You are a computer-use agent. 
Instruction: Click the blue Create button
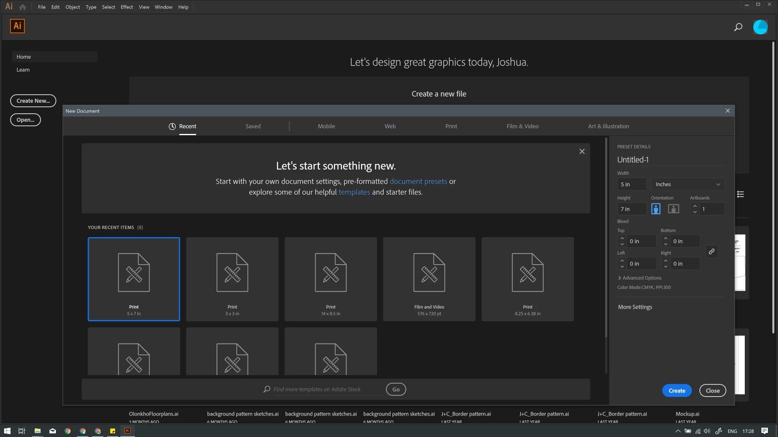click(677, 390)
